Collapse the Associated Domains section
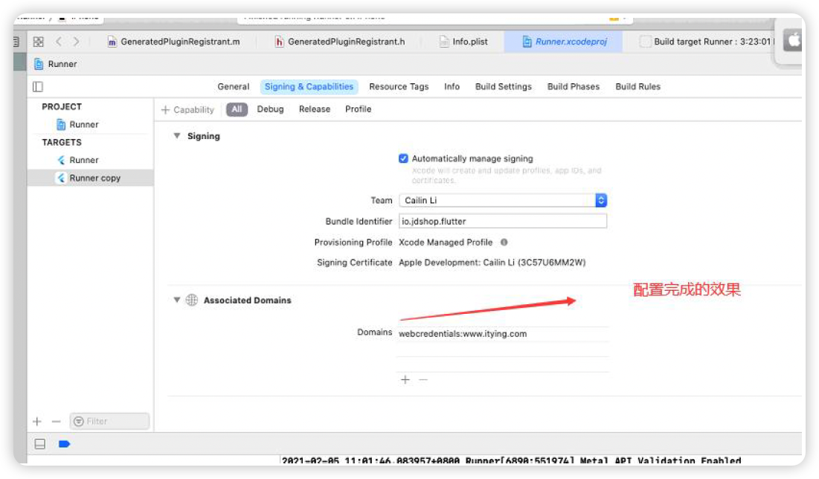This screenshot has height=479, width=819. click(x=177, y=300)
